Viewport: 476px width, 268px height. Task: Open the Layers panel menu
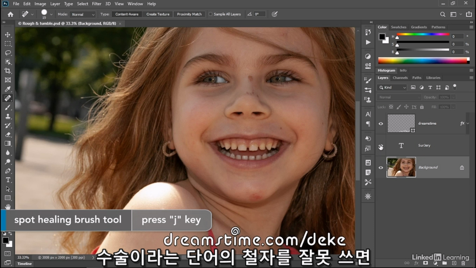472,78
